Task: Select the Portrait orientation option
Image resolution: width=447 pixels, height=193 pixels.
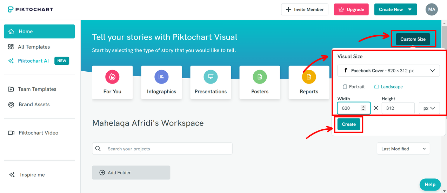Action: (x=354, y=87)
